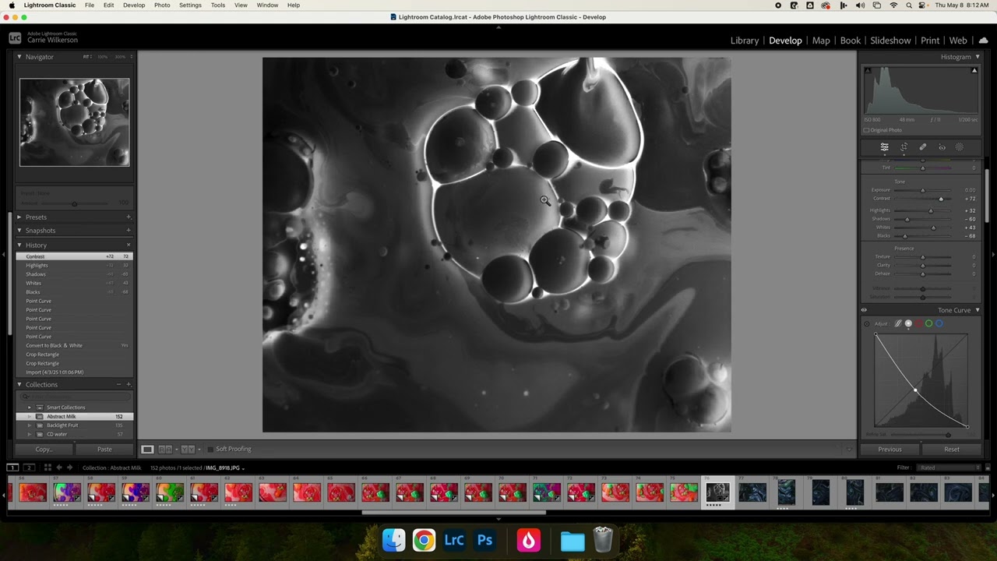Activate Tone Curve targeted adjustment tool

[x=867, y=323]
